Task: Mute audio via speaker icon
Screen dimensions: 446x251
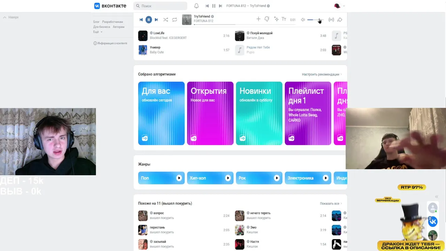Action: (303, 20)
